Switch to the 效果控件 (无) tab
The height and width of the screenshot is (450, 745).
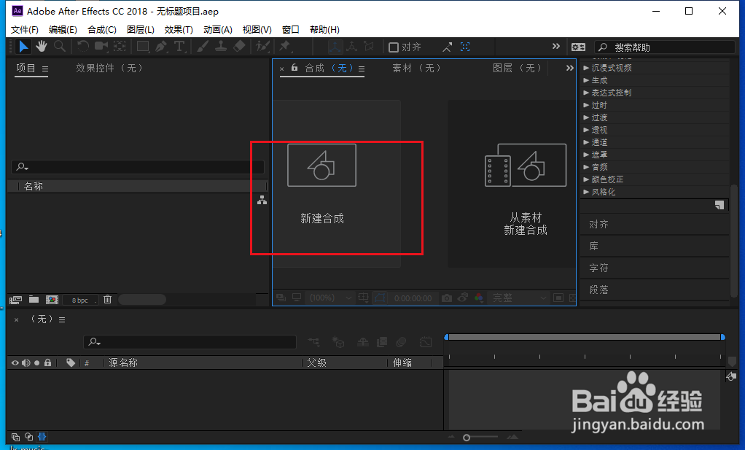click(109, 68)
